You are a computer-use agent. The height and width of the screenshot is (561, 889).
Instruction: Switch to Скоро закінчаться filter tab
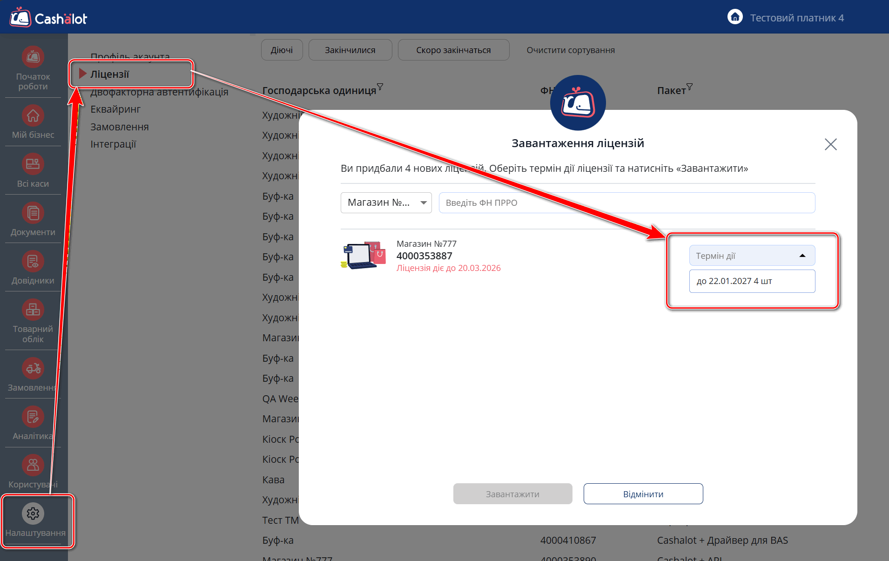click(453, 50)
